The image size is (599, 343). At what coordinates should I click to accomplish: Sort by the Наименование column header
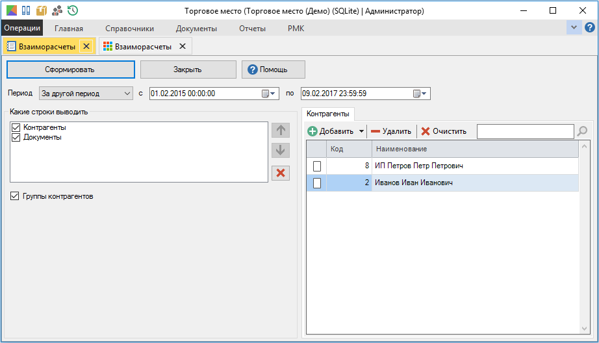[475, 149]
